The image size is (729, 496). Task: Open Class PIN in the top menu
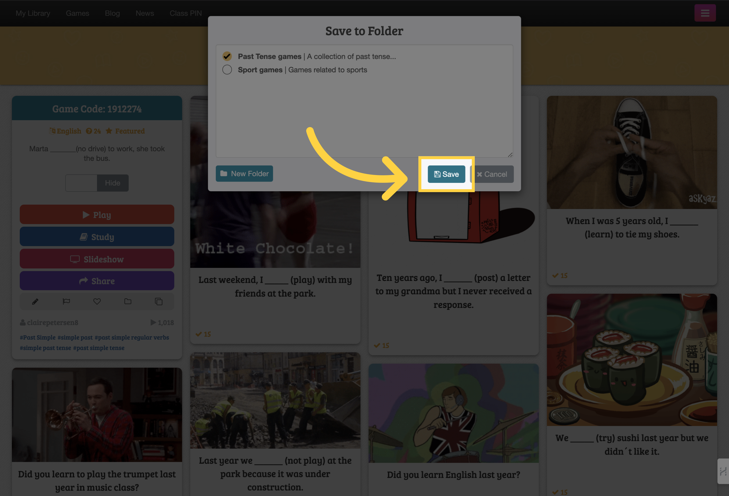186,13
